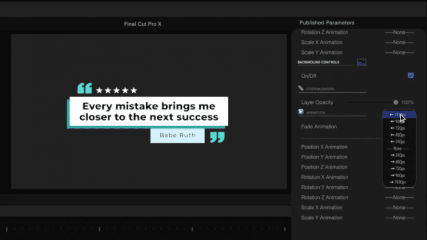
Task: Open Scale X Animation dropdown above Background Controls
Action: (399, 42)
